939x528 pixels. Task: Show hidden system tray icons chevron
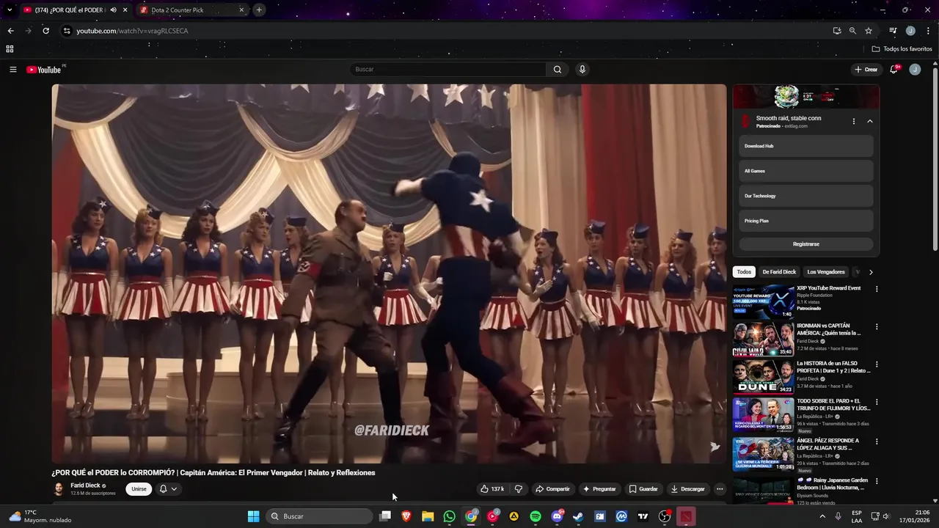coord(822,516)
